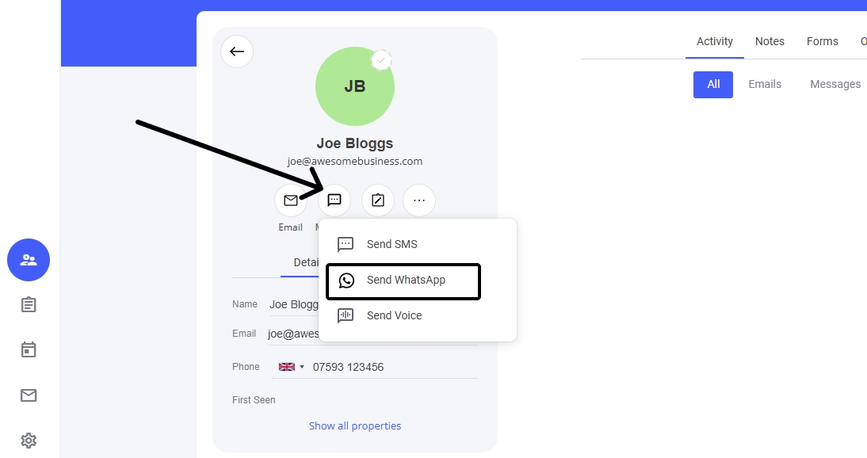Open the more options ellipsis button
The width and height of the screenshot is (867, 458).
pos(419,200)
